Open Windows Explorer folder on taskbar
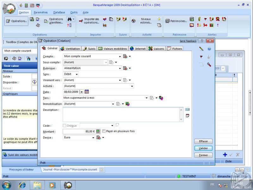253x190 pixels. [37, 185]
